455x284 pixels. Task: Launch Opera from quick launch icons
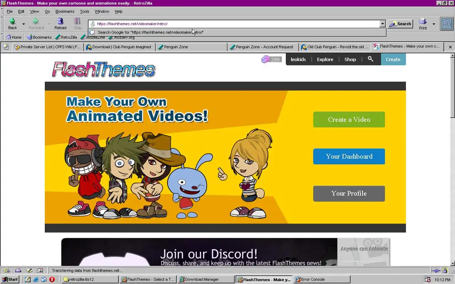52,279
